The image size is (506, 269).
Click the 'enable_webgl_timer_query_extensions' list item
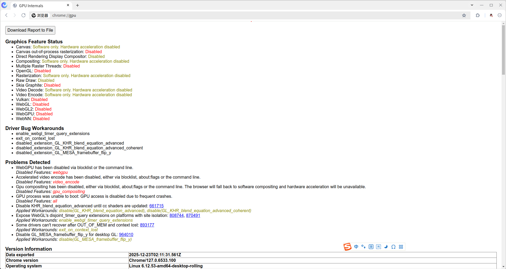[x=53, y=134]
